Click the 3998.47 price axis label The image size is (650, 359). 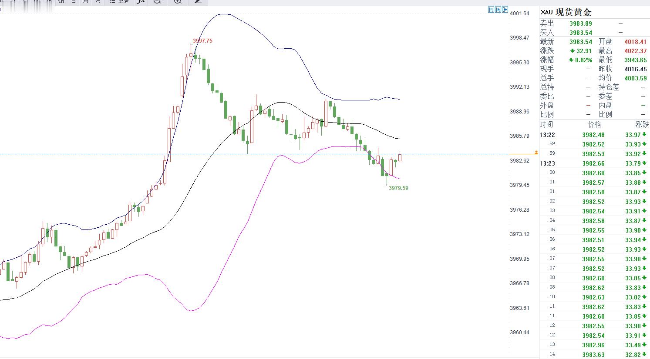coord(519,38)
